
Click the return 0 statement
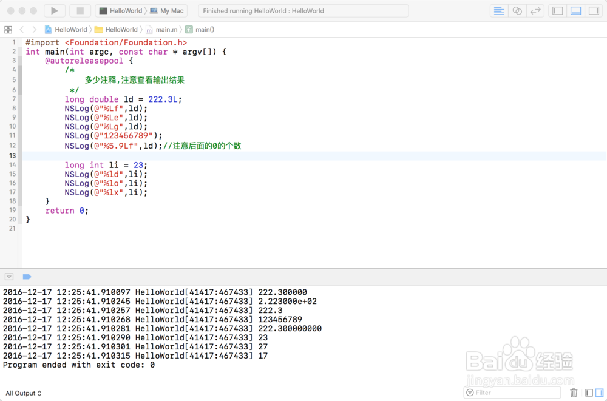(x=67, y=211)
